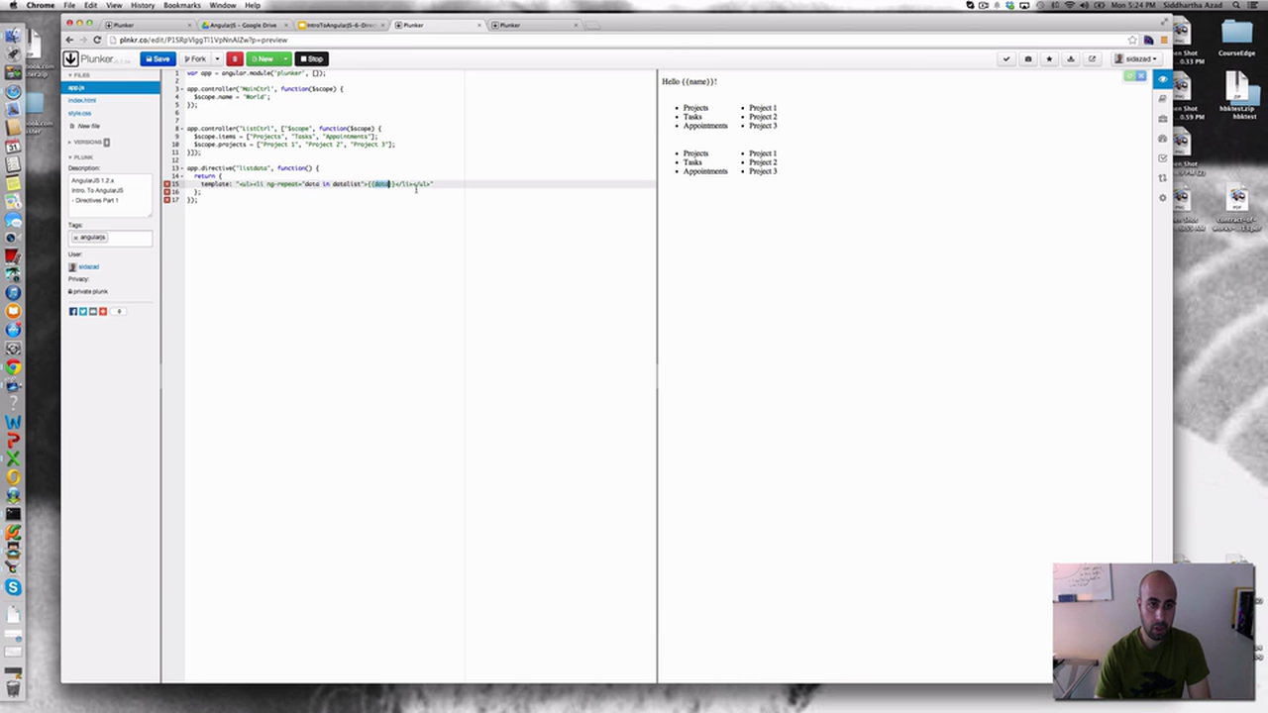Reload the page with the refresh icon
Screen dimensions: 1268x713
tap(97, 40)
